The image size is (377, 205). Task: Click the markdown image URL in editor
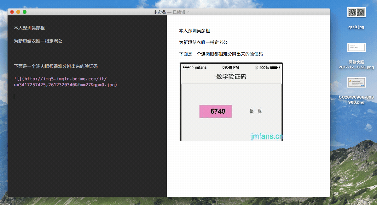[65, 82]
